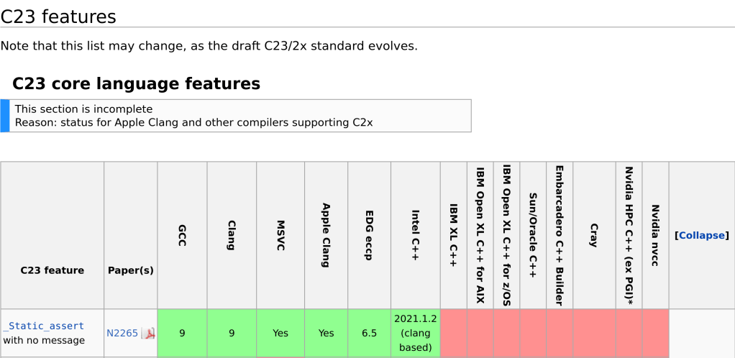The height and width of the screenshot is (358, 735).
Task: Click the Sun/Oracle C++ column header
Action: [533, 235]
